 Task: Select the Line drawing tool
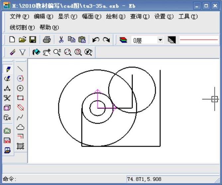point(20,69)
